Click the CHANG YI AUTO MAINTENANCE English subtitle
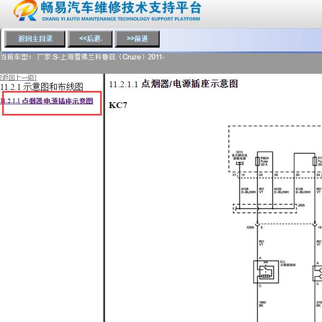322x322 pixels. (121, 19)
